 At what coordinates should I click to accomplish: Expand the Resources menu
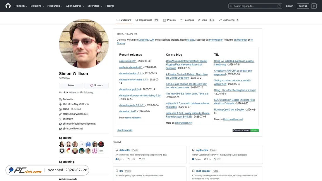[55, 6]
